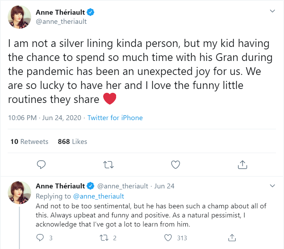The image size is (284, 249).
Task: Click Anne Thériault's main tweet profile picture
Action: (x=20, y=17)
